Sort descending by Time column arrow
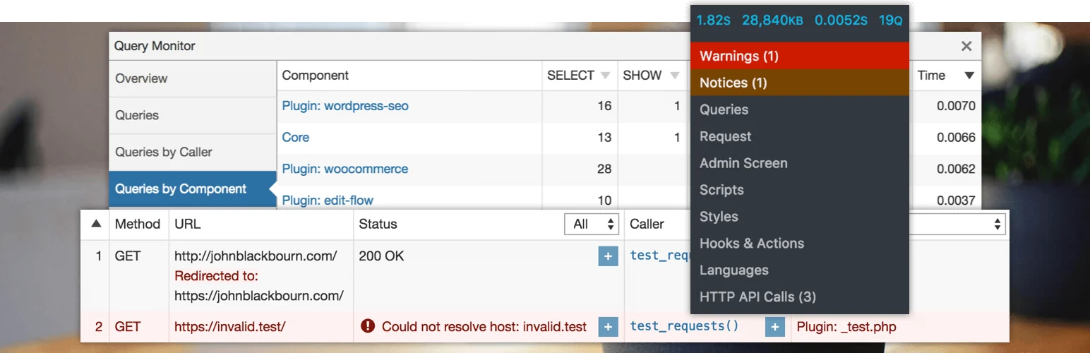Screen dimensions: 1090x353 pyautogui.click(x=969, y=76)
